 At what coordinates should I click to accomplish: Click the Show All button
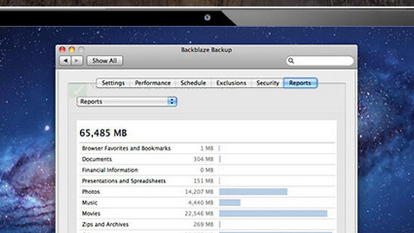pyautogui.click(x=105, y=61)
